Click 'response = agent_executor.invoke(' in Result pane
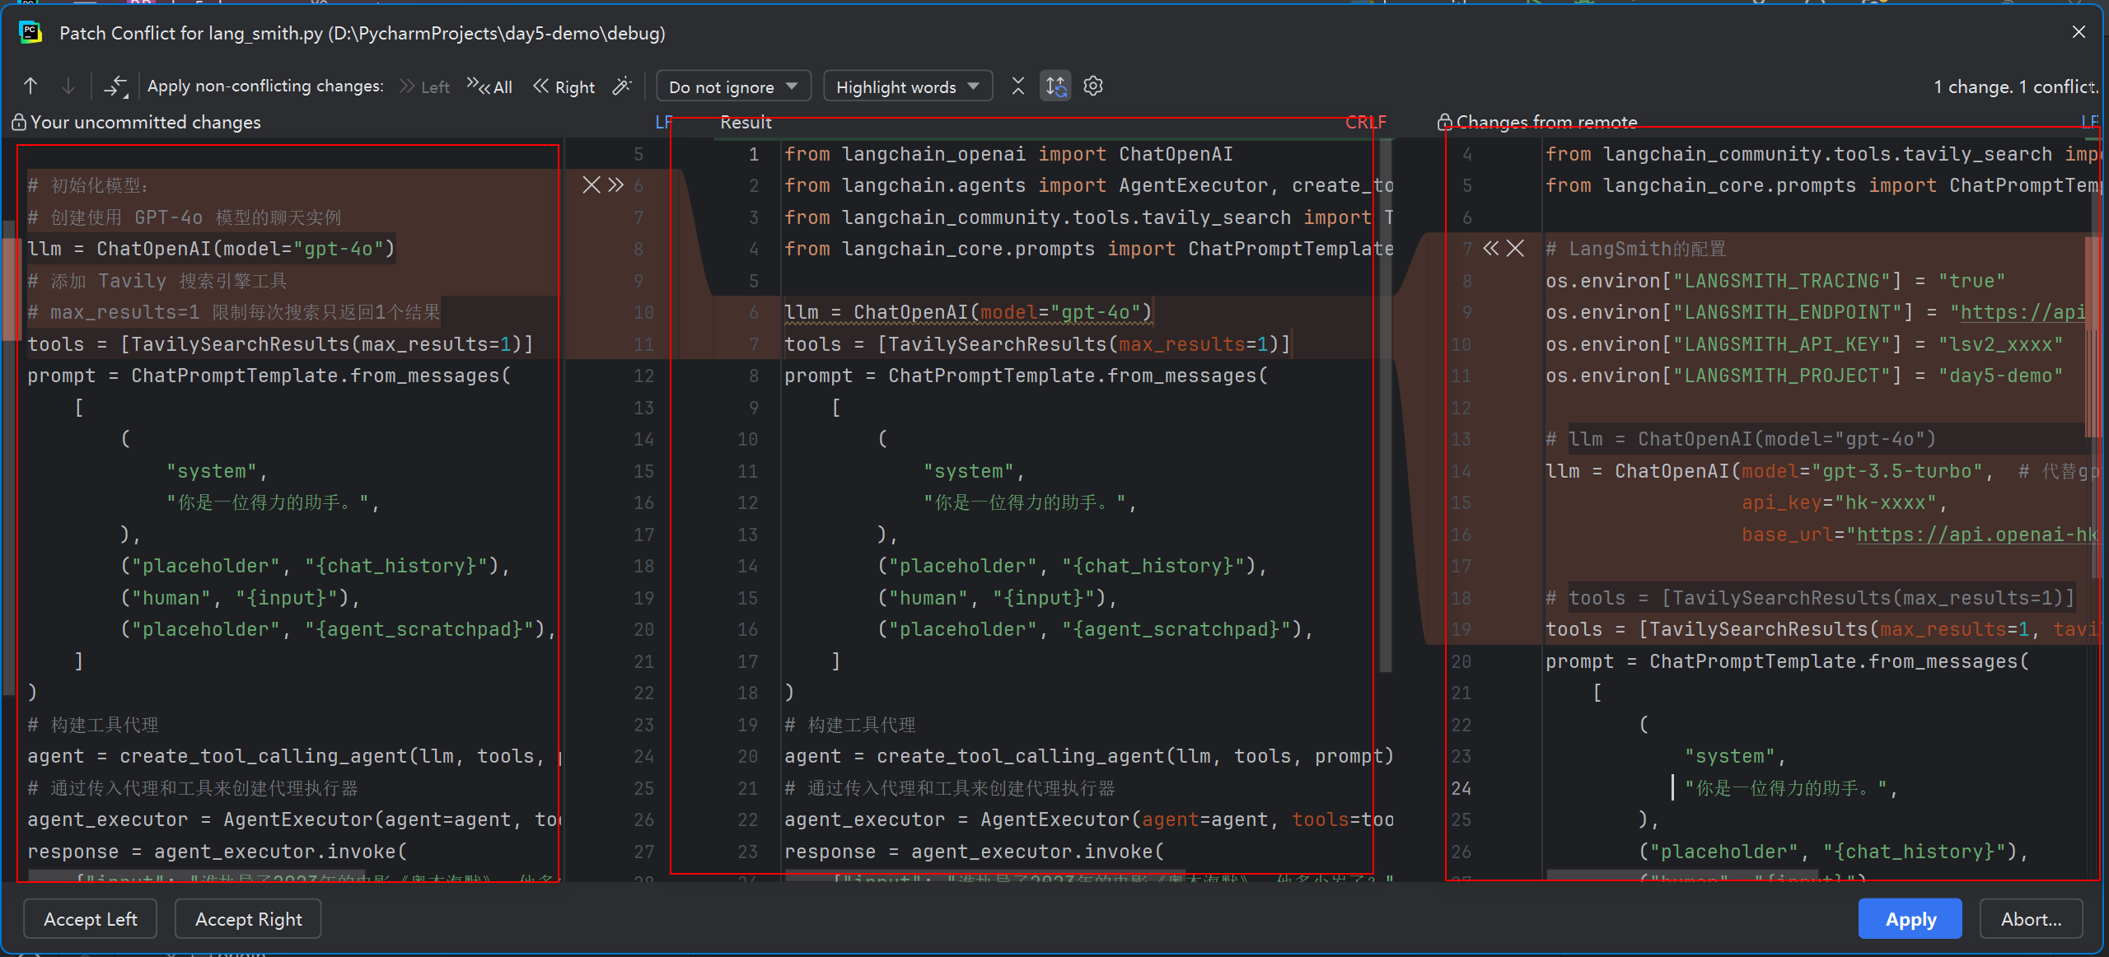The height and width of the screenshot is (957, 2109). (x=974, y=852)
